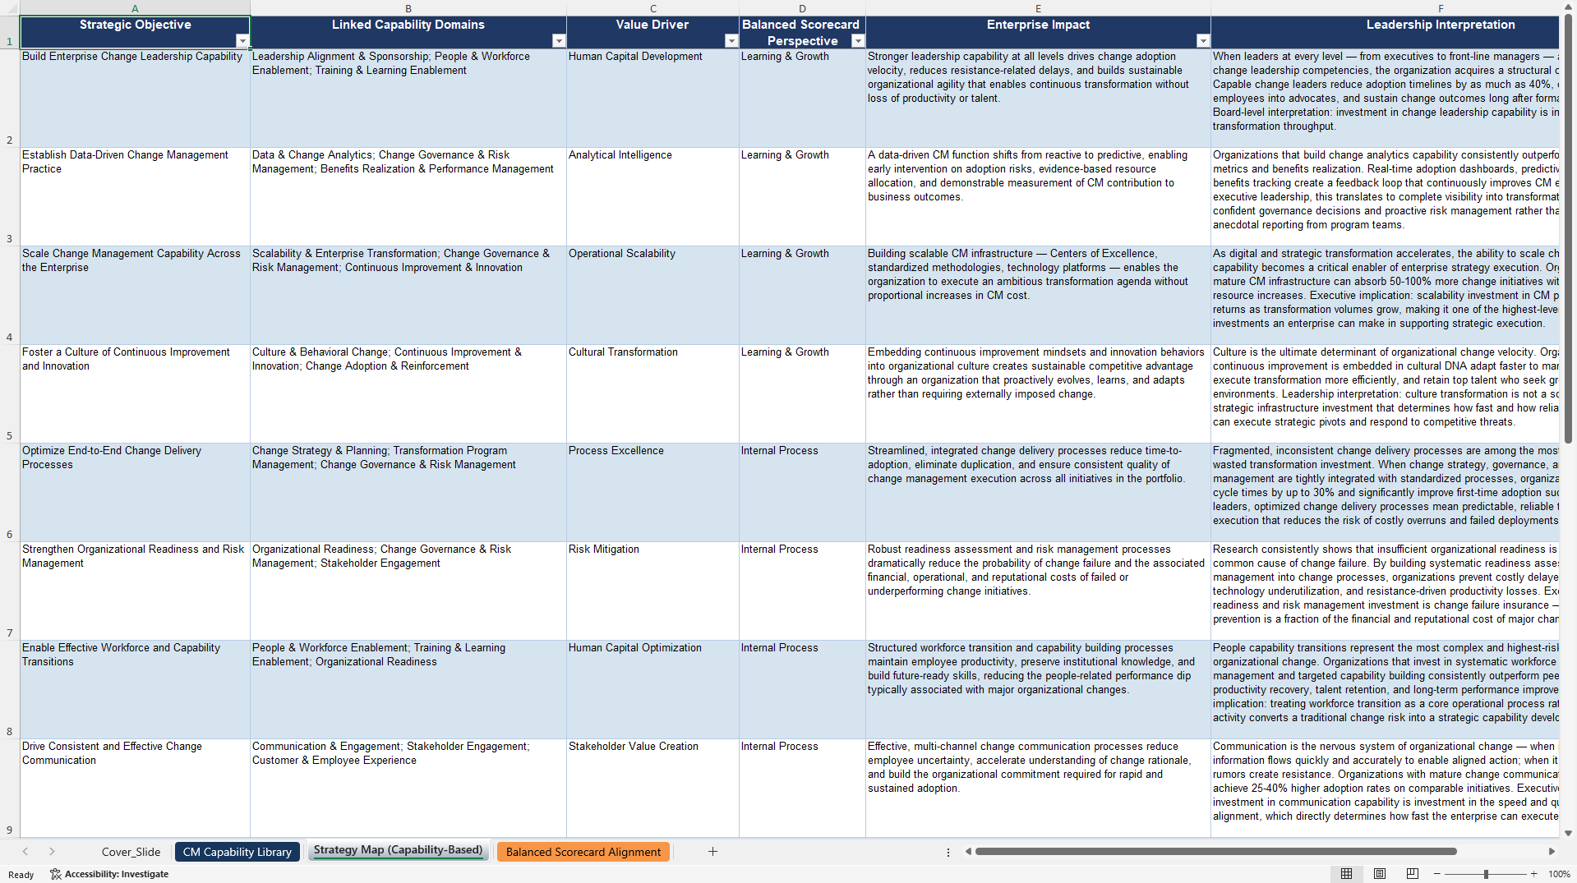Click the horizontal scrollbar thumb
Viewport: 1577px width, 883px height.
(x=1215, y=852)
